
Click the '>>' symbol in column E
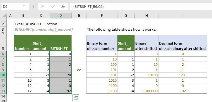click(x=79, y=70)
